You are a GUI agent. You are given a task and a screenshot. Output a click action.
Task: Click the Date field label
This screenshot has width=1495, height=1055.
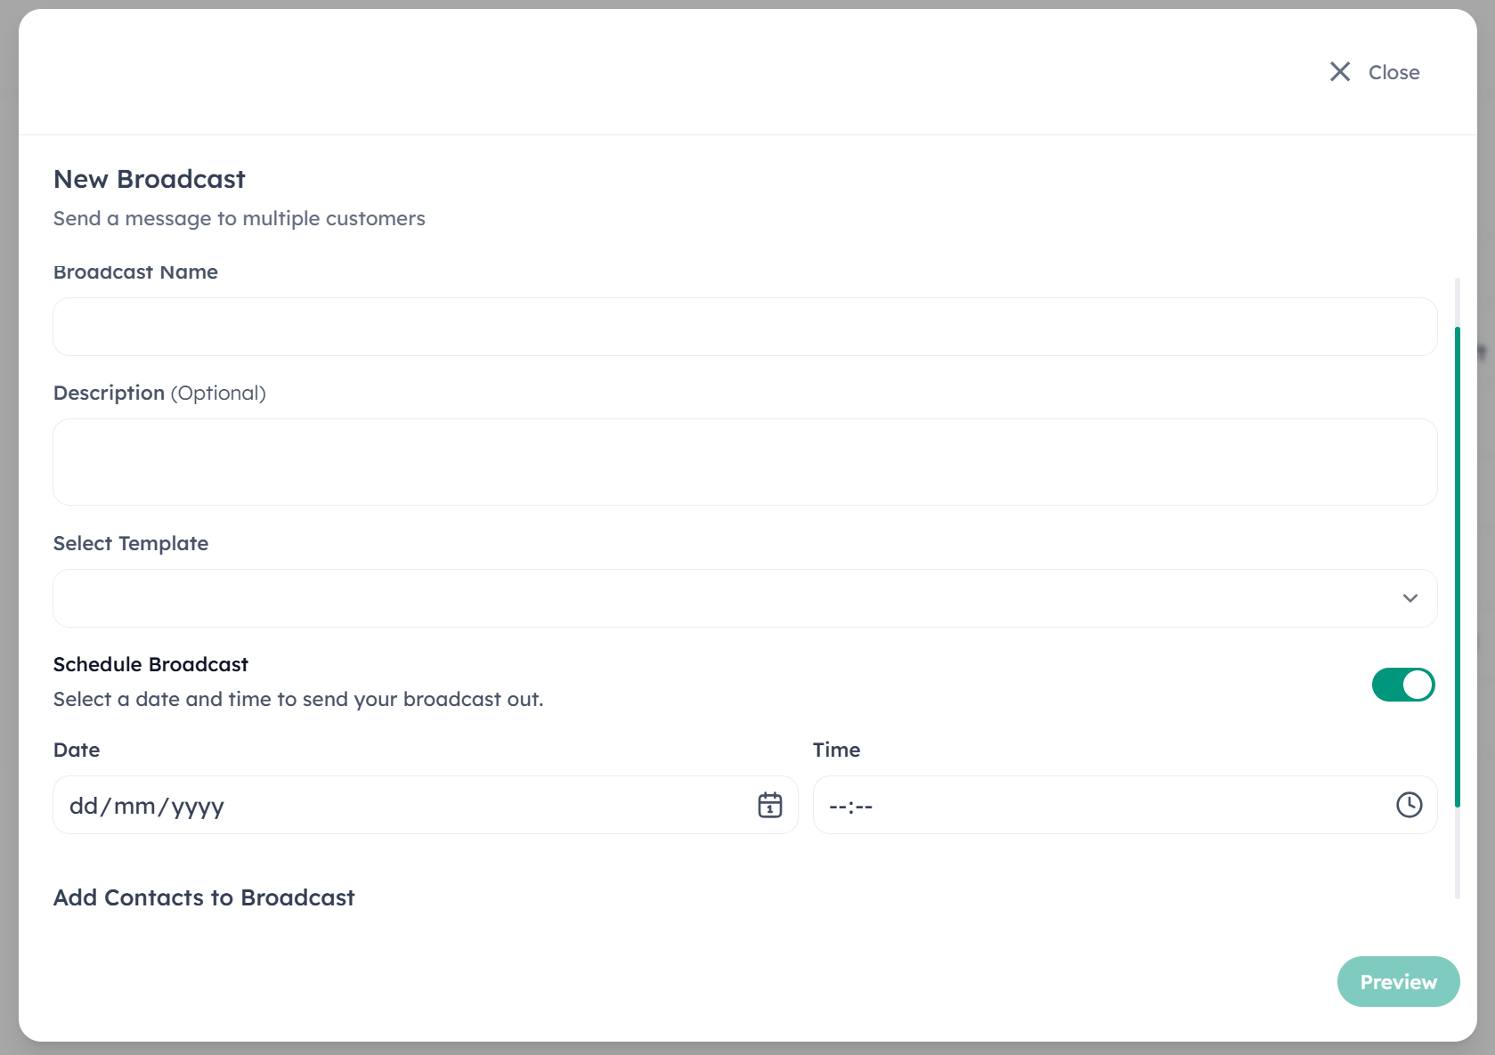(x=77, y=751)
